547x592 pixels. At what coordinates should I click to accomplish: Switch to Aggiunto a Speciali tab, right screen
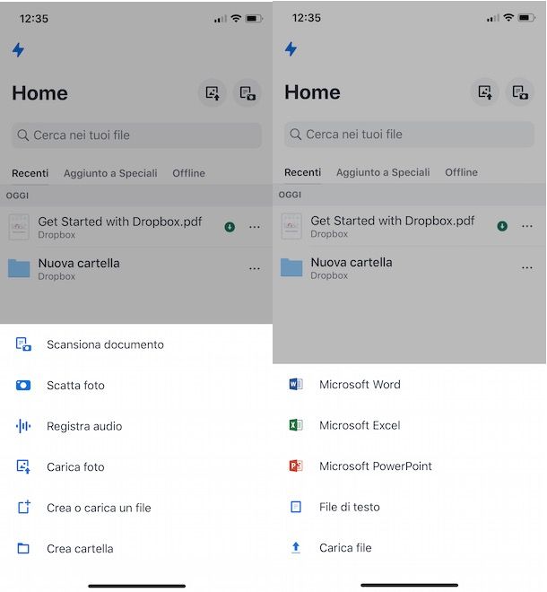(x=383, y=172)
